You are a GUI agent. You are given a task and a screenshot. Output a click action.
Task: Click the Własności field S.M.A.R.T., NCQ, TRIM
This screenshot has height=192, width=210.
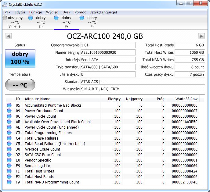(x=143, y=89)
